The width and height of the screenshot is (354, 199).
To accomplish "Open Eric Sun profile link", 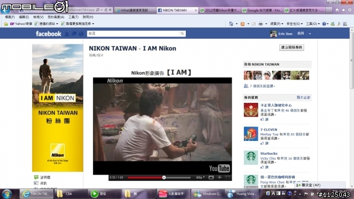I will 285,34.
